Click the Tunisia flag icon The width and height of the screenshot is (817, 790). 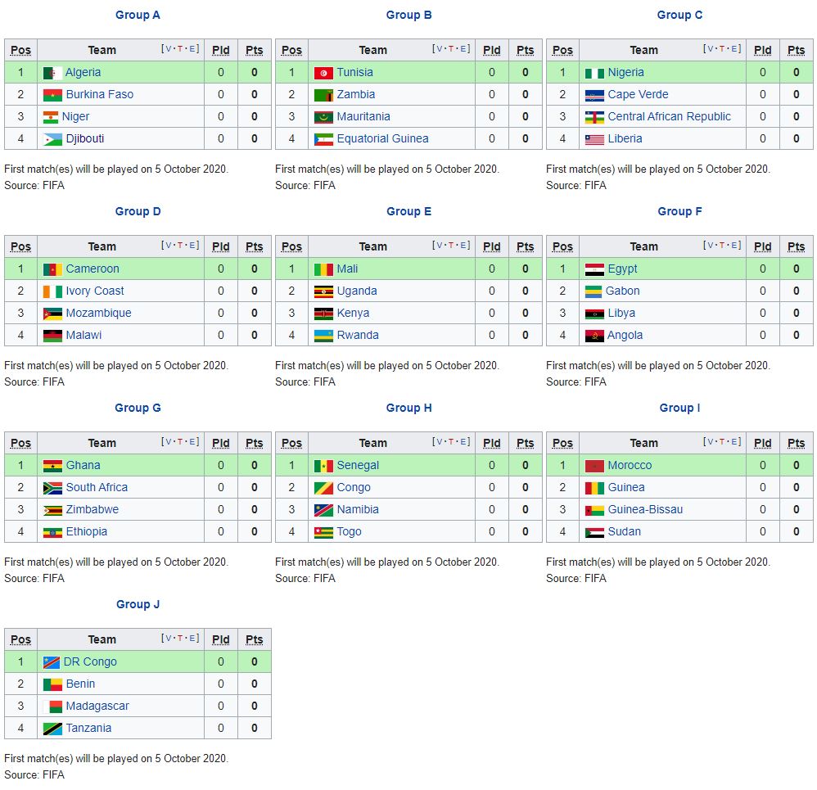(323, 73)
